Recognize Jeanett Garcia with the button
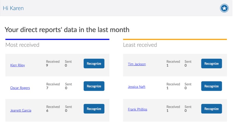The image size is (233, 124). (94, 109)
